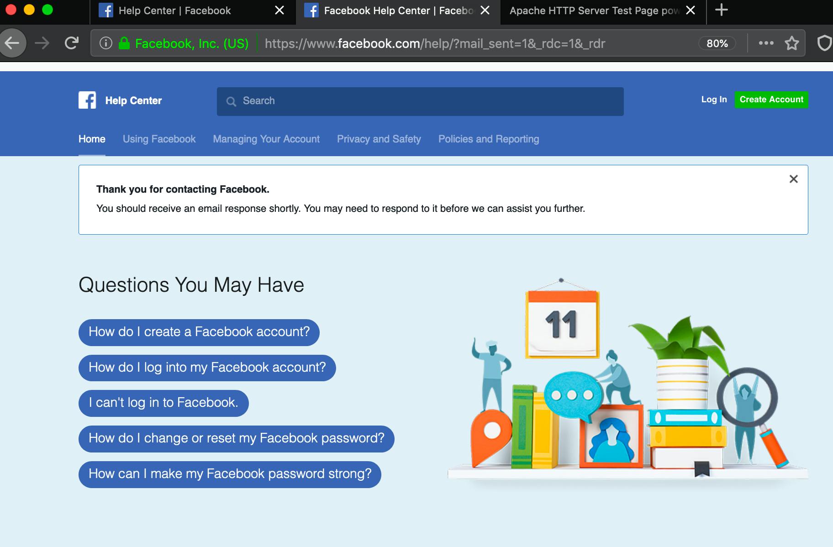Switch to the Help Center | Facebook tab

(174, 11)
